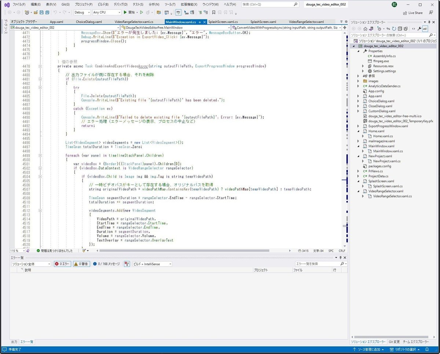The image size is (440, 354).
Task: Click the Live Share button
Action: tap(413, 13)
